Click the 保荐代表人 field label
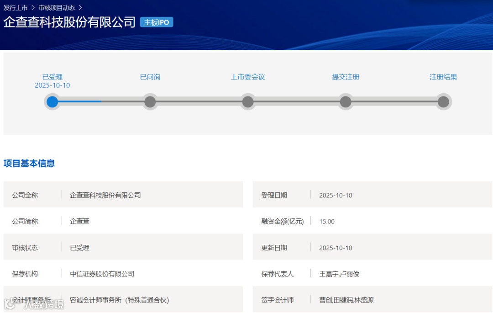This screenshot has height=313, width=493. click(x=278, y=274)
